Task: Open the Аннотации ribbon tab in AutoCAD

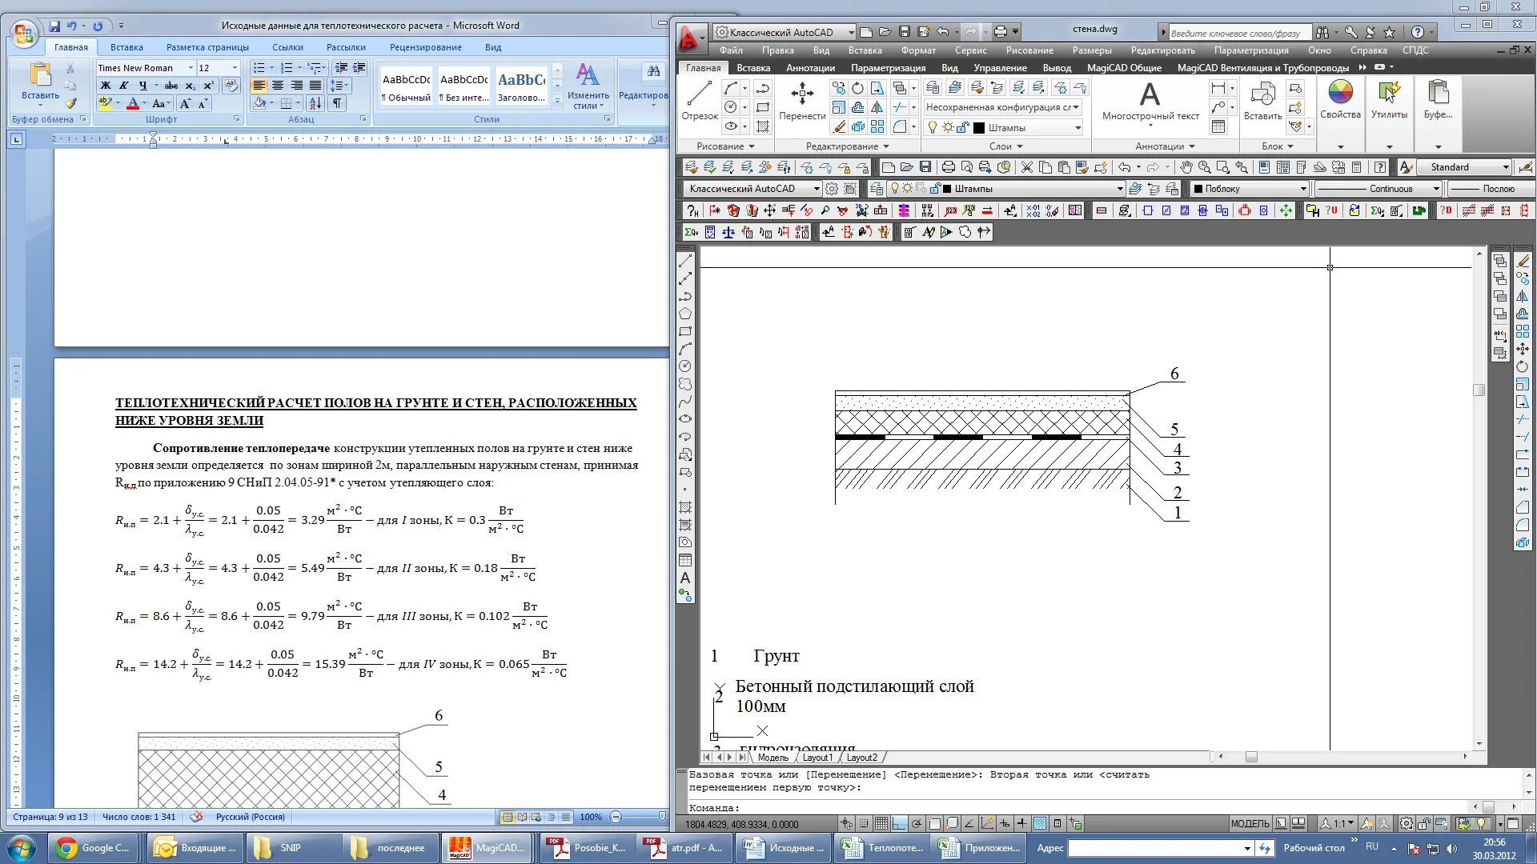Action: (x=810, y=68)
